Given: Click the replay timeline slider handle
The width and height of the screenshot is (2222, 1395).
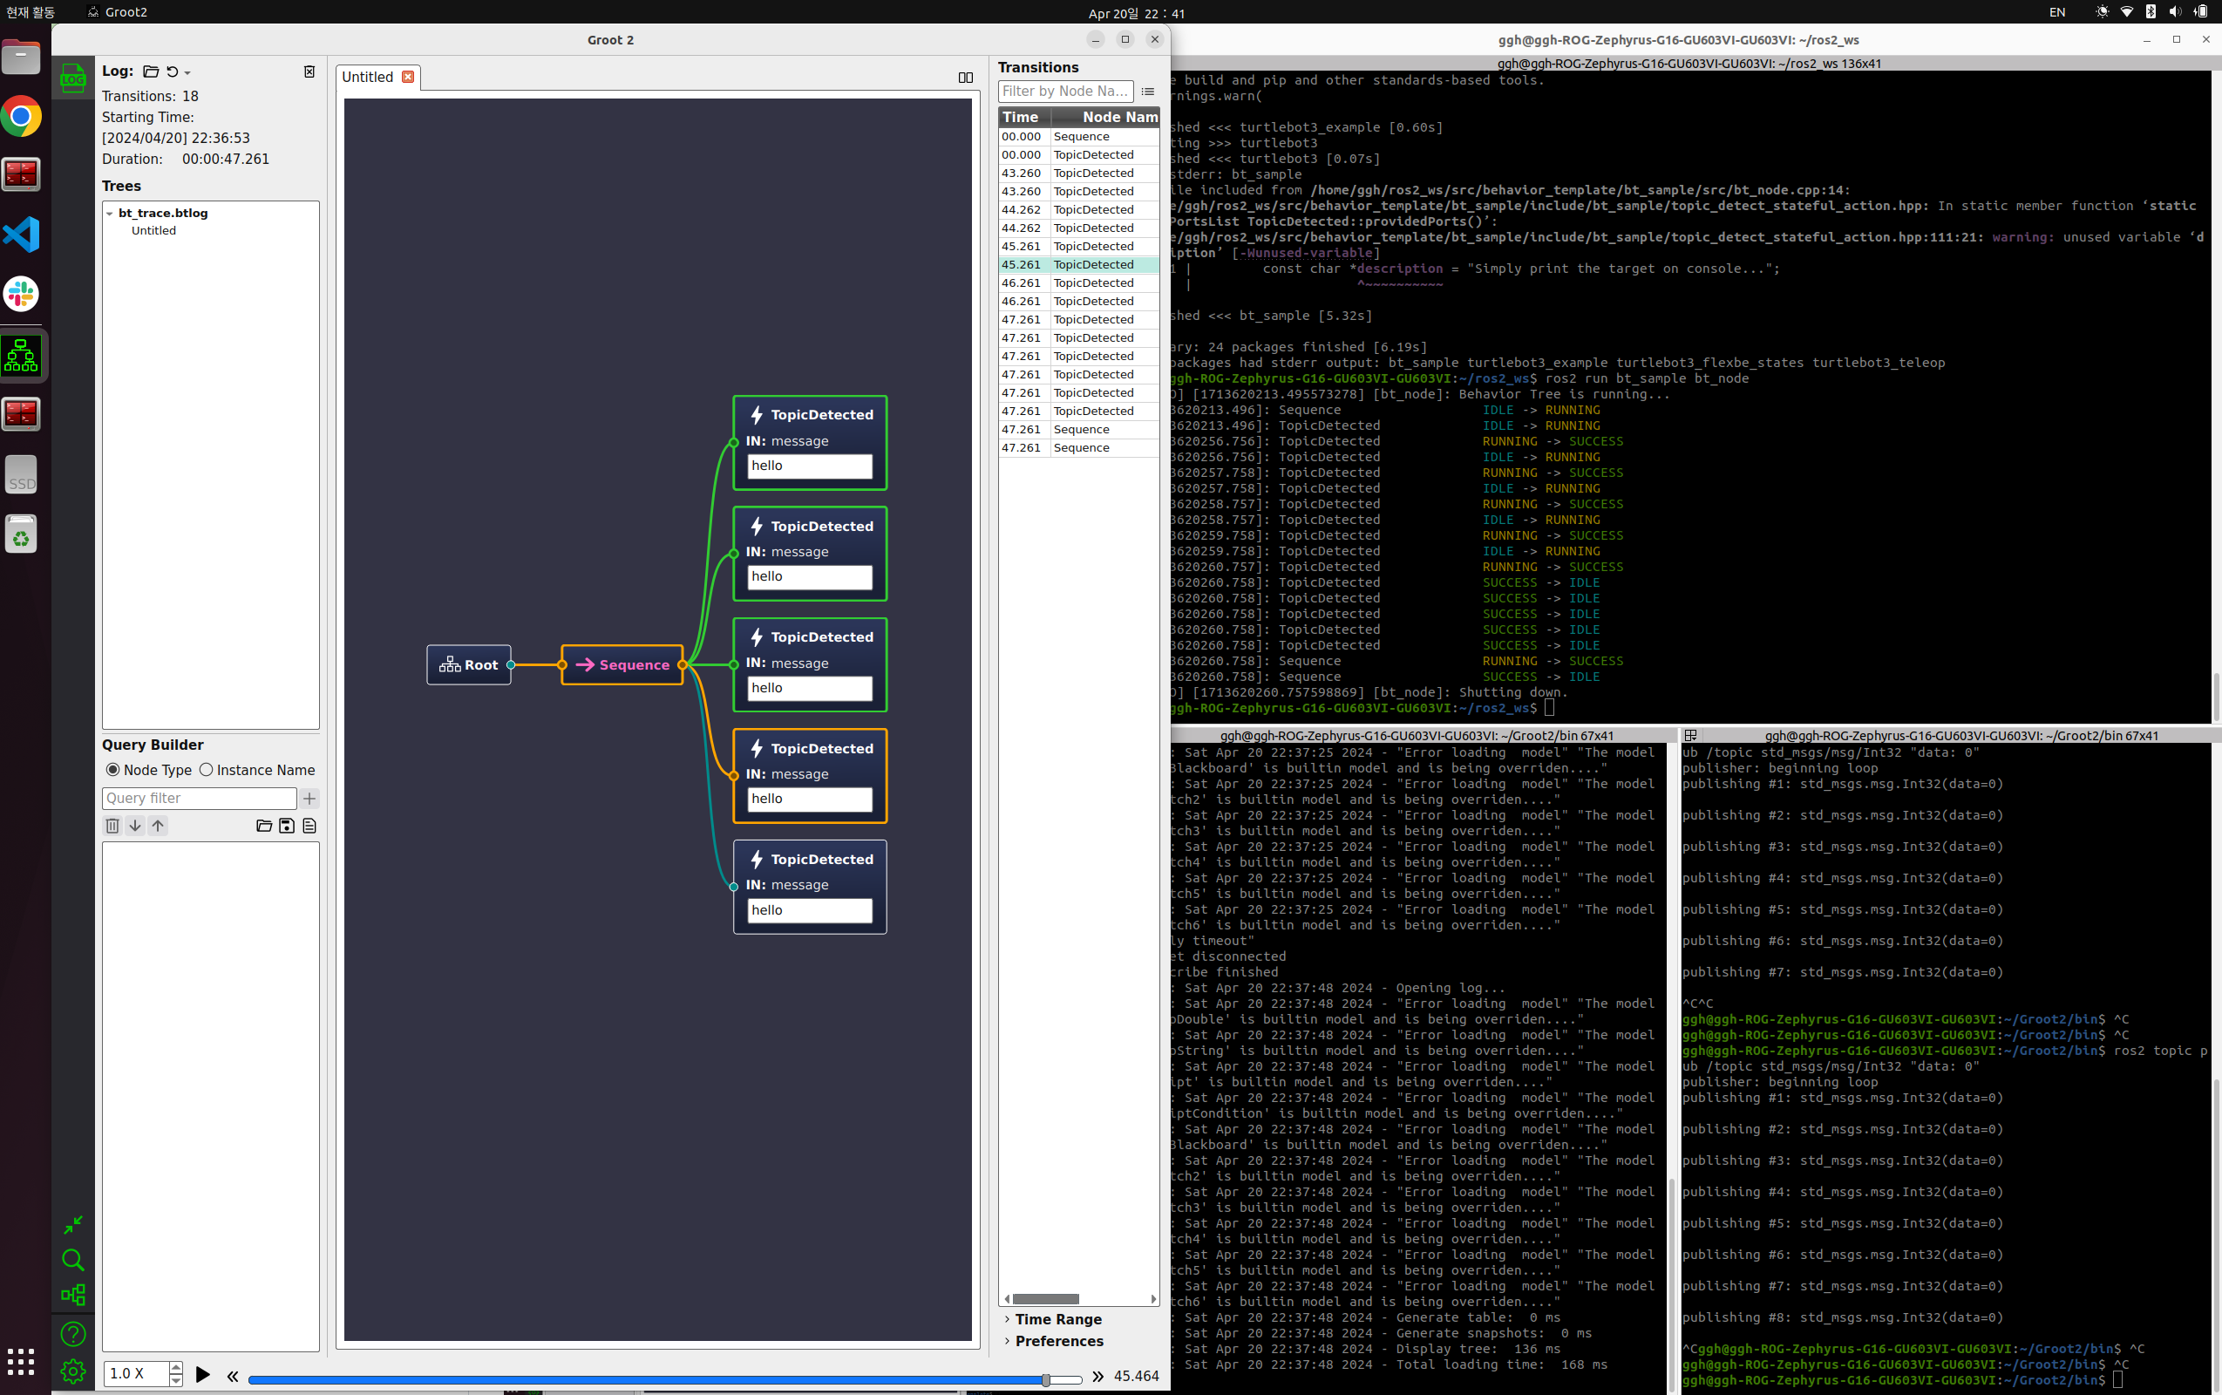Looking at the screenshot, I should pyautogui.click(x=1045, y=1380).
